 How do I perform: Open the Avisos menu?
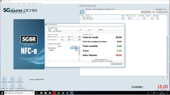[x=29, y=3]
